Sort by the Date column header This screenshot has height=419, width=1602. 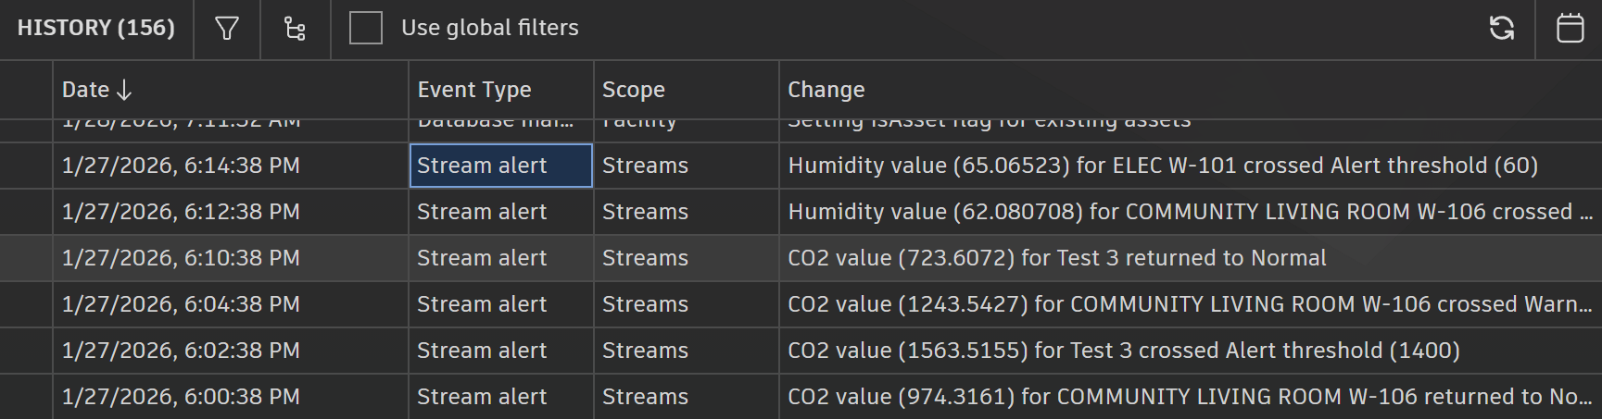click(85, 90)
